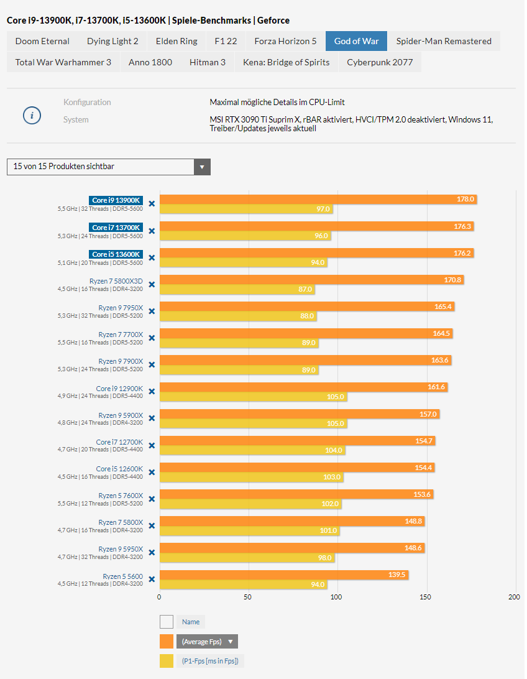Viewport: 527px width, 679px height.
Task: Click the yellow 94.0 bar for Core i5 13600K
Action: (244, 262)
